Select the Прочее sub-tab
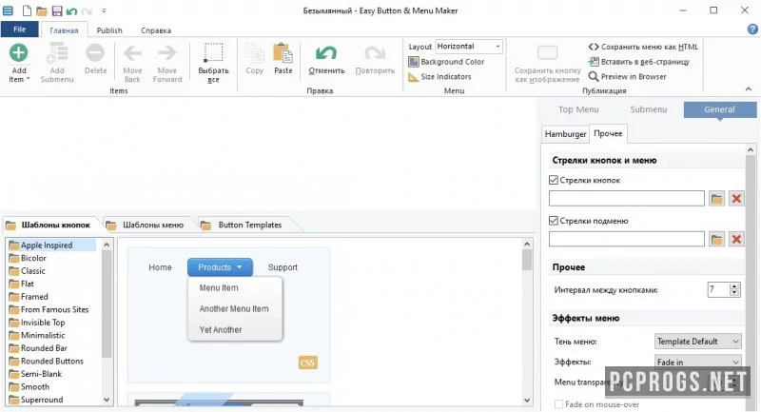This screenshot has height=412, width=761. tap(608, 133)
